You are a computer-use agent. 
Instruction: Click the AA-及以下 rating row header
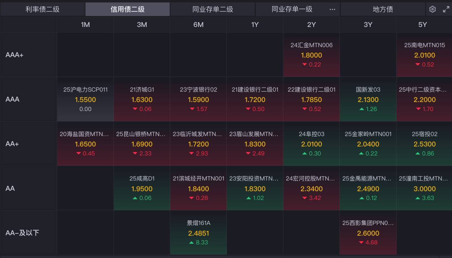[x=22, y=233]
